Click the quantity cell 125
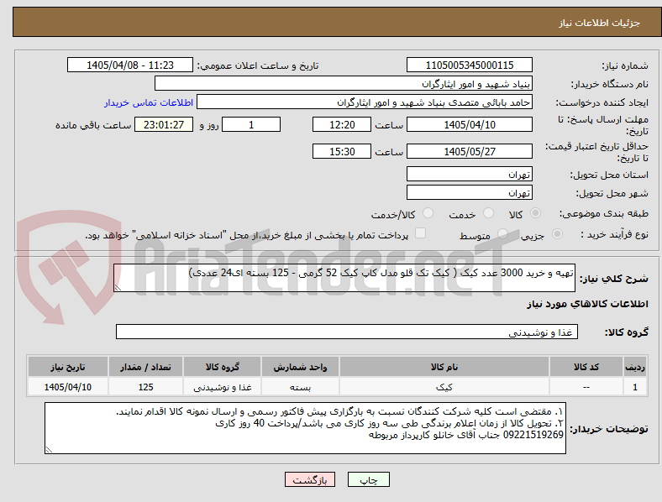Viewport: 662px width, 502px height. [x=145, y=387]
